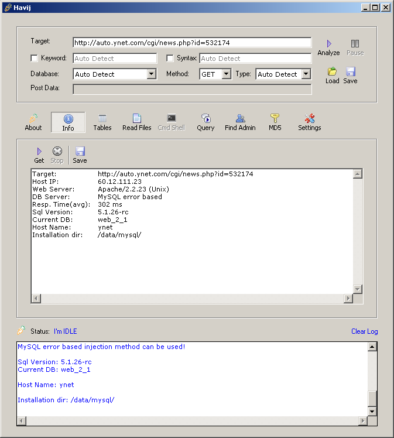This screenshot has height=438, width=394.
Task: Click the carrot icon beside Status
Action: [21, 330]
